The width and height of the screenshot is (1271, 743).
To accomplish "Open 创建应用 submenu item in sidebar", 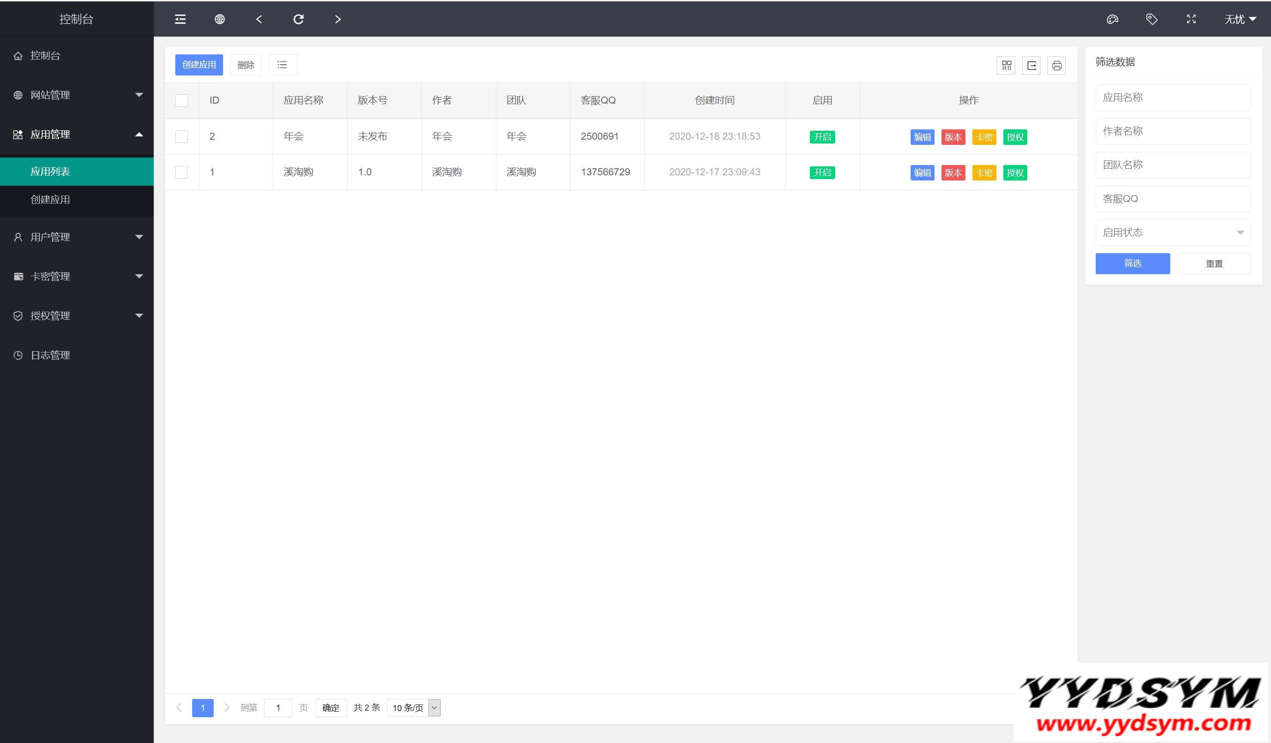I will (x=51, y=200).
